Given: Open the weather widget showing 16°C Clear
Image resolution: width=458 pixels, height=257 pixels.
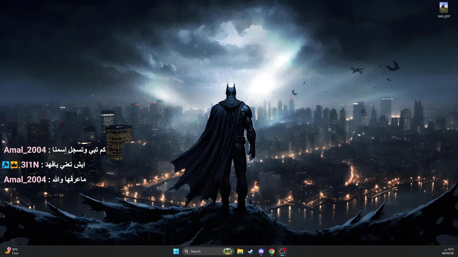Looking at the screenshot, I should click(12, 251).
